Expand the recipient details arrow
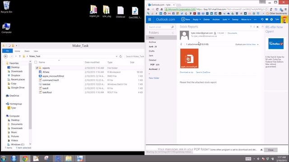Image resolution: width=289 pixels, height=162 pixels. coord(216,36)
